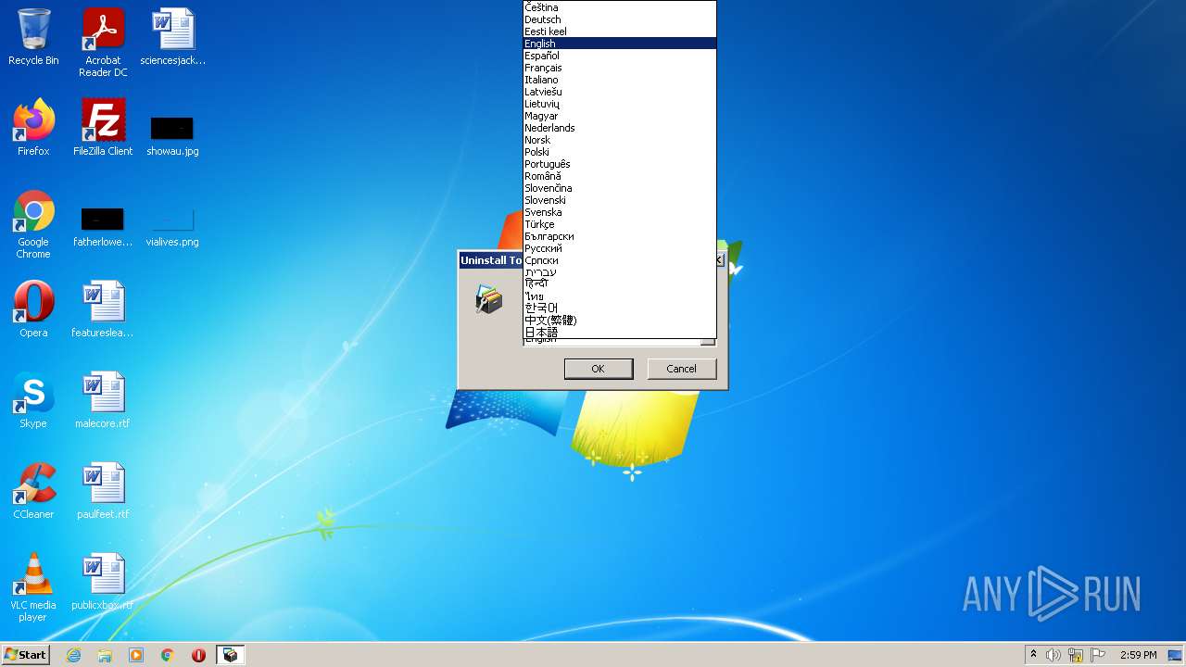Pick Lietuvių in the language list

pyautogui.click(x=620, y=104)
